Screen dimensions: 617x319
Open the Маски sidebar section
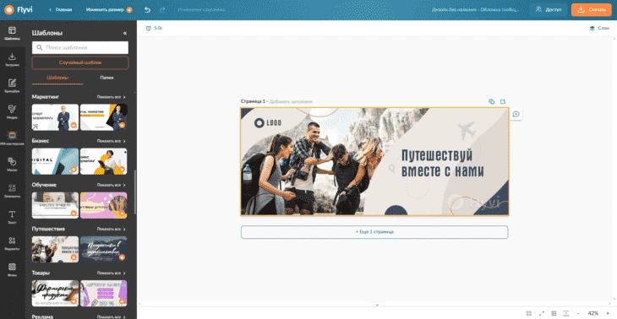point(12,165)
